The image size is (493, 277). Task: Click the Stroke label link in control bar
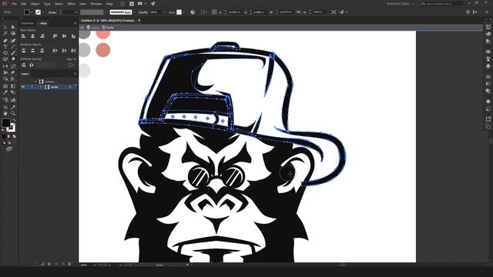(x=52, y=12)
